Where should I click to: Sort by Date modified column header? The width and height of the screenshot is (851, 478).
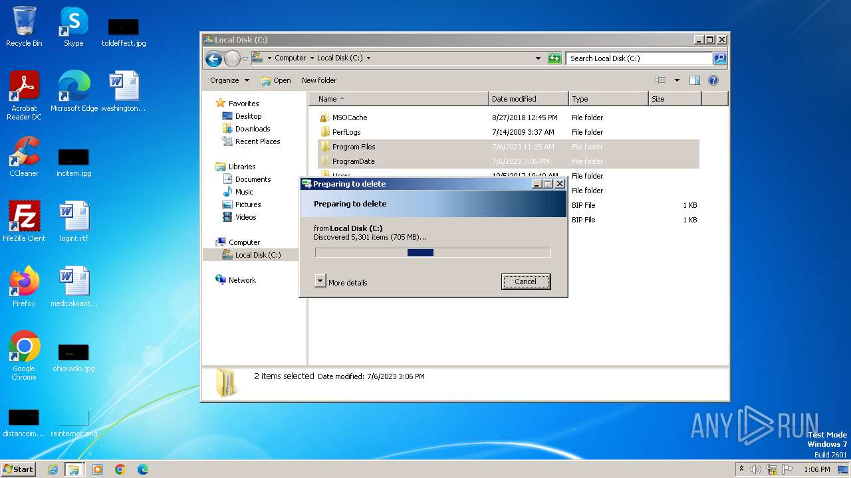pos(529,99)
